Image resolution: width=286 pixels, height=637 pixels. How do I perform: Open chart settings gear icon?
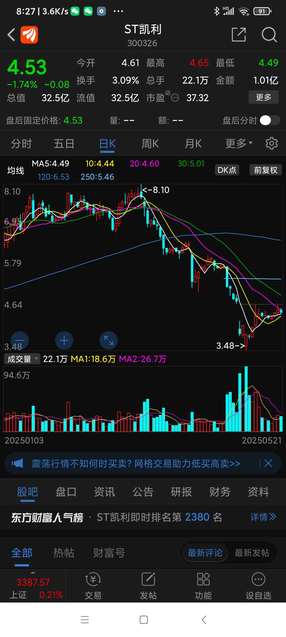pos(272,144)
